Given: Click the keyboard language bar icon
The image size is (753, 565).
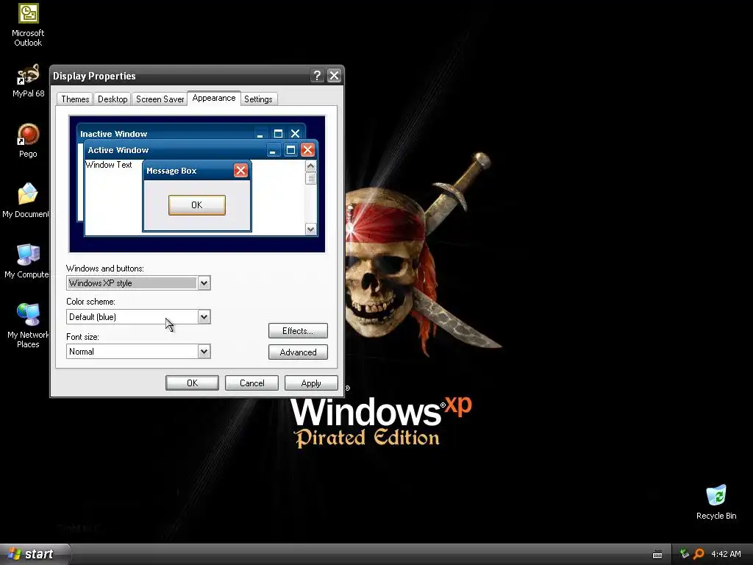Looking at the screenshot, I should pos(657,555).
